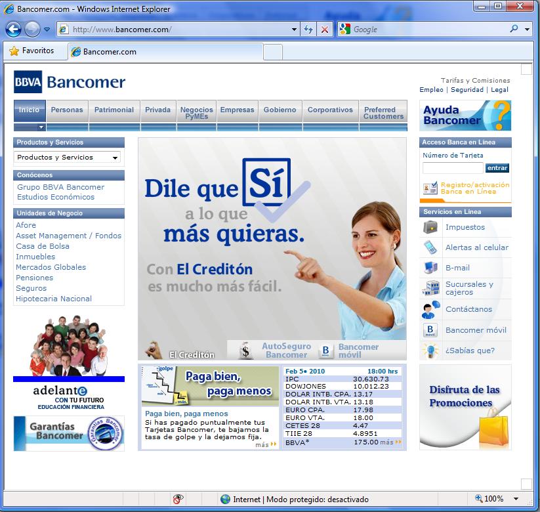Open the Legal link
Viewport: 540px width, 512px height.
coord(499,89)
